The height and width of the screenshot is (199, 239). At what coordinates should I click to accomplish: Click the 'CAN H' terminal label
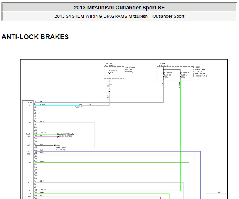coord(29,134)
